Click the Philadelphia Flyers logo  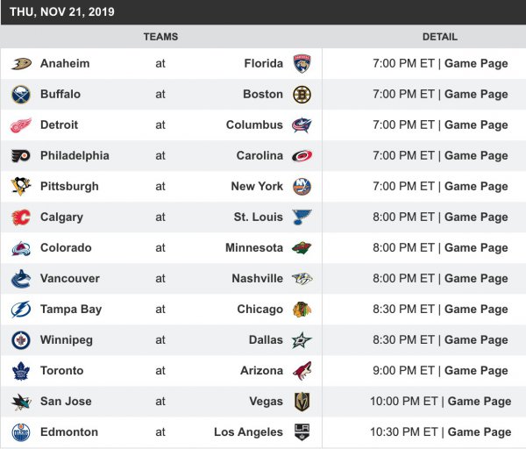pos(21,155)
